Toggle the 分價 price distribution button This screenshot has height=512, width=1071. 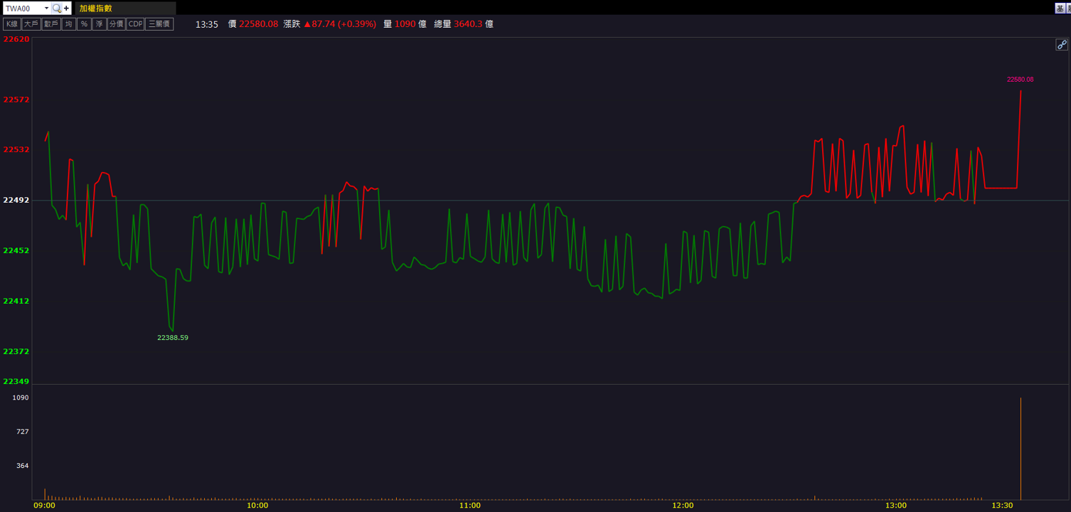click(116, 24)
